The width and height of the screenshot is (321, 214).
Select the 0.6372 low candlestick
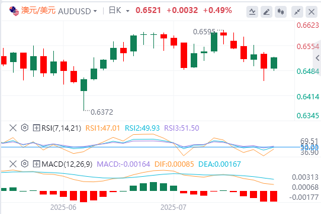(x=84, y=94)
